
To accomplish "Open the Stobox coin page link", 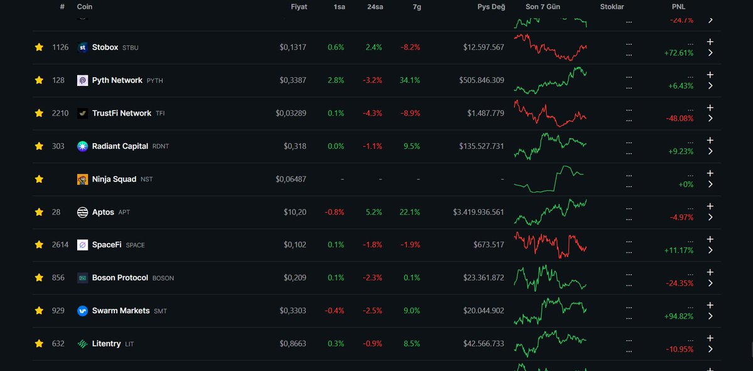I will click(115, 47).
